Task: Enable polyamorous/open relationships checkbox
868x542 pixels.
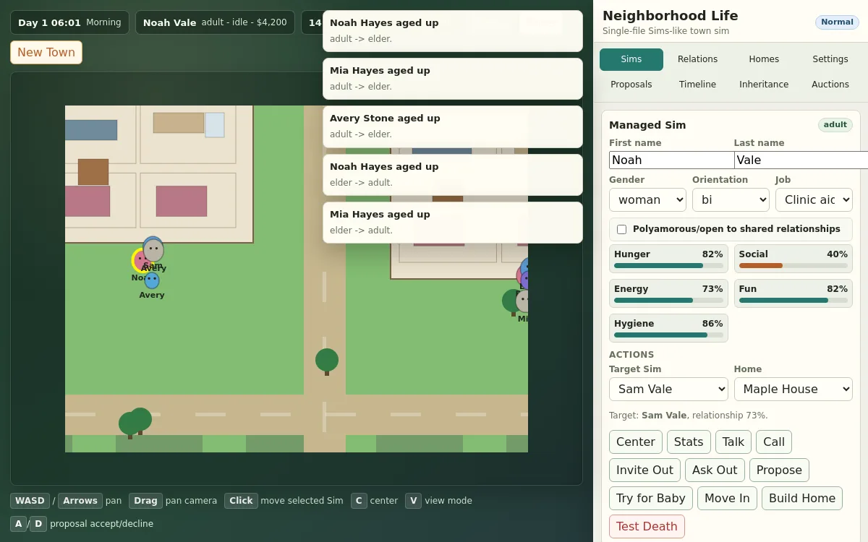Action: click(621, 229)
